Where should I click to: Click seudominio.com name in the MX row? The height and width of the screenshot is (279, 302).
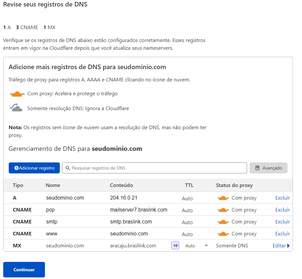click(65, 246)
